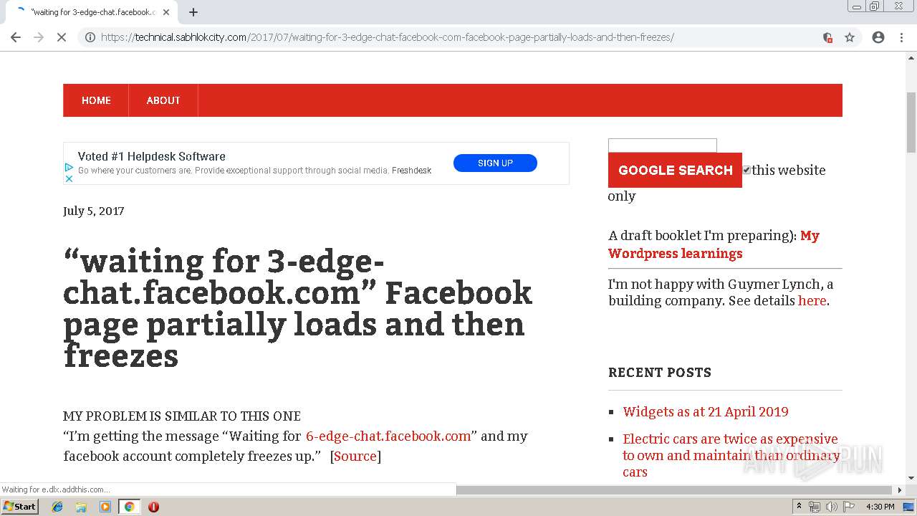Image resolution: width=917 pixels, height=516 pixels.
Task: Click the Show Desktop button beside the clock
Action: (908, 507)
